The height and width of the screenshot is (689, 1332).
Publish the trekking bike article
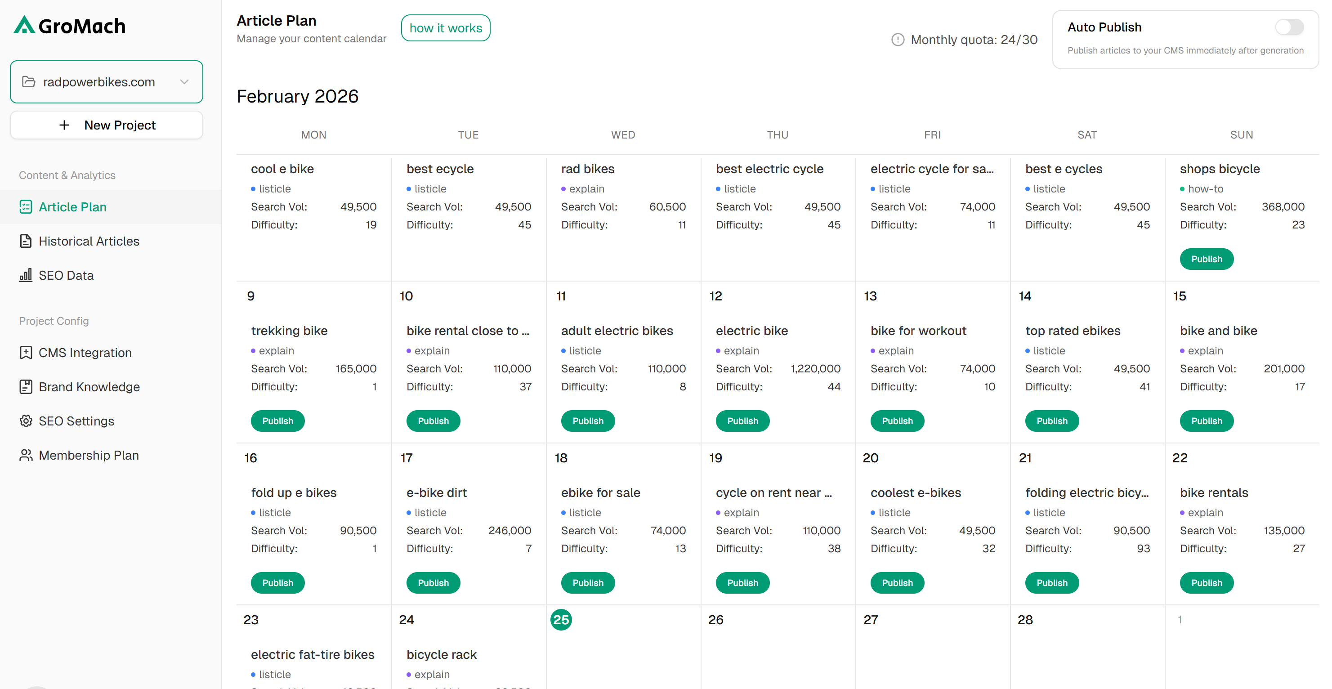click(277, 421)
